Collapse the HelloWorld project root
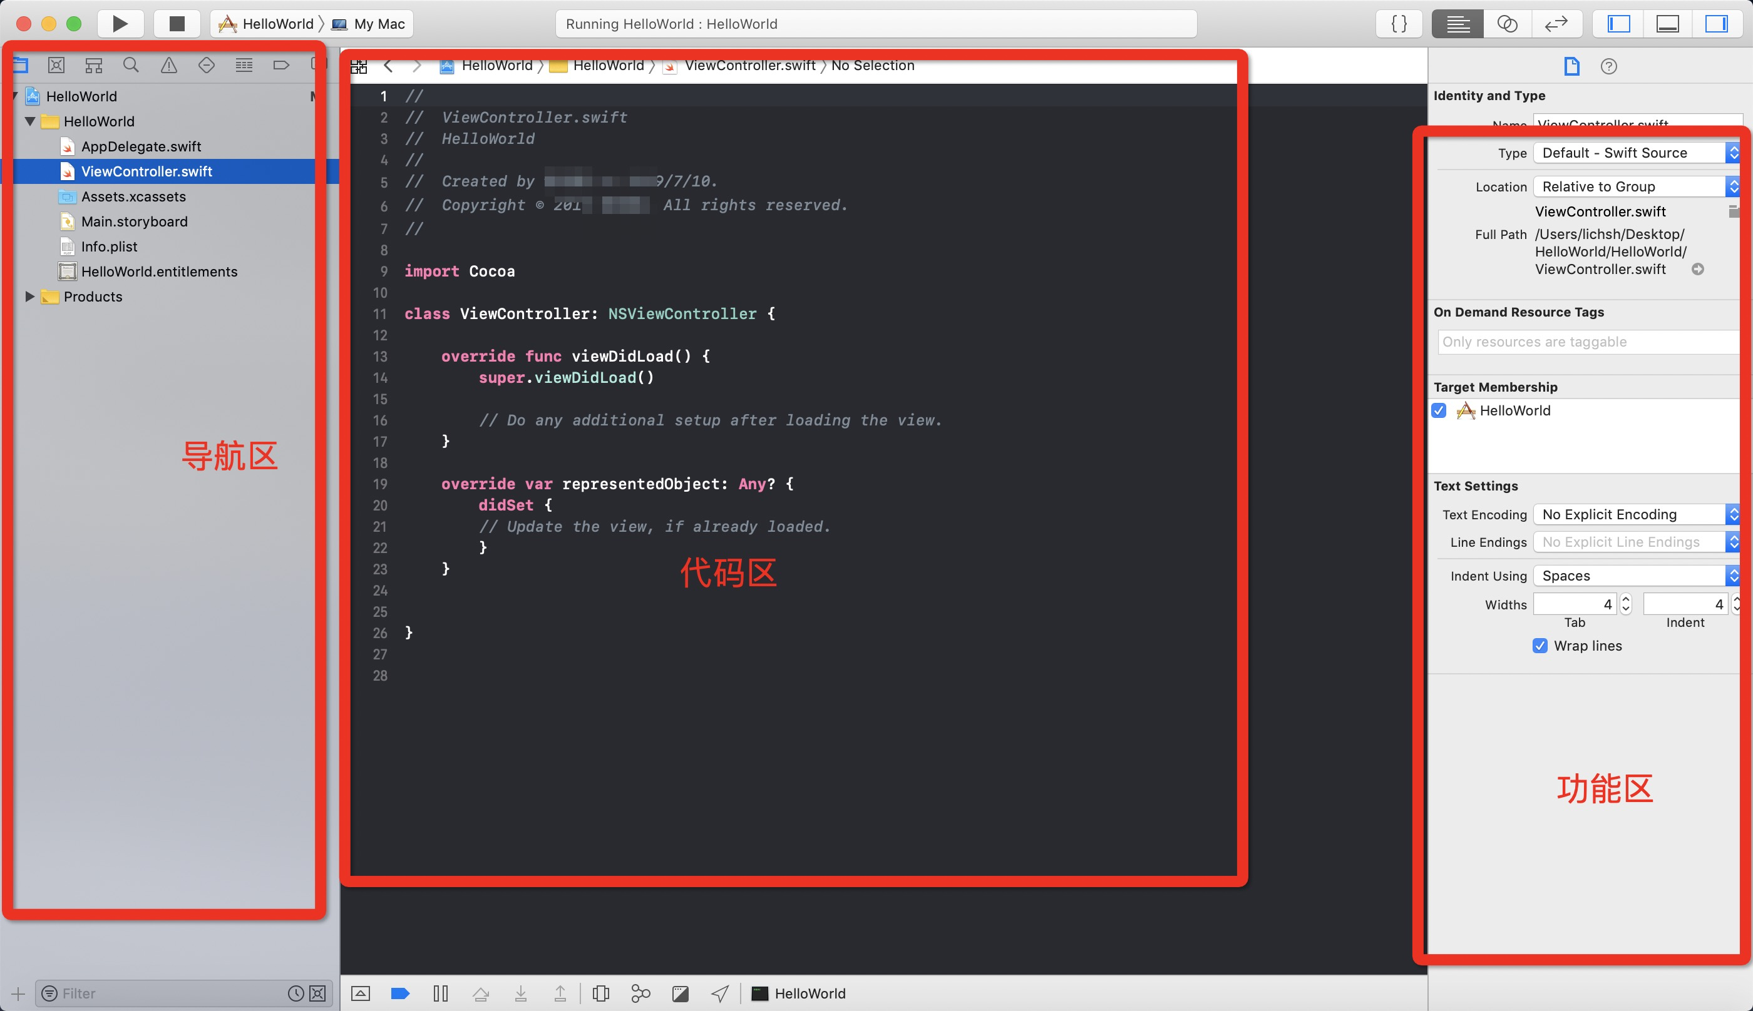 tap(14, 96)
